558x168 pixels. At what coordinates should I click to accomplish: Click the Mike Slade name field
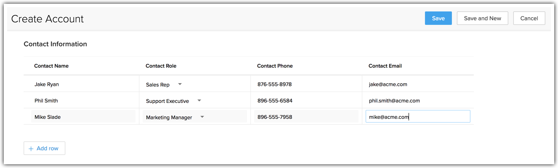[83, 117]
